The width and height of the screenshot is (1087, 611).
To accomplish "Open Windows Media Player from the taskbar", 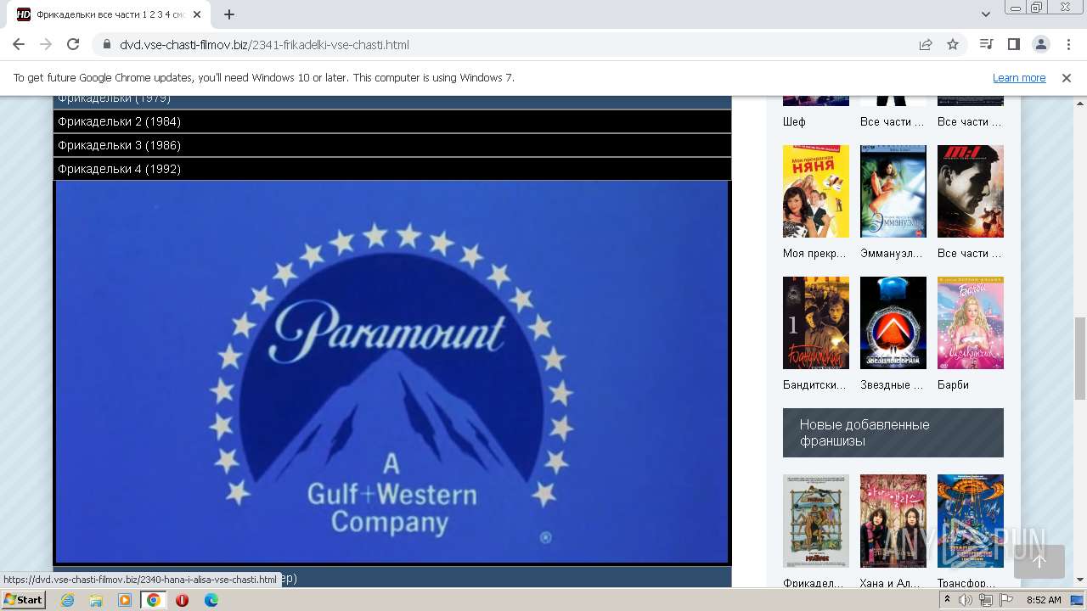I will (x=125, y=600).
